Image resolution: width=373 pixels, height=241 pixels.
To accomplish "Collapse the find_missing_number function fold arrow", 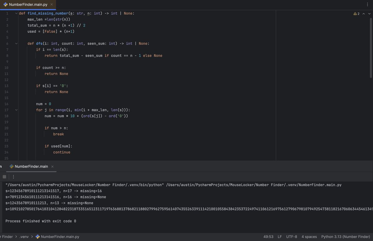I will [x=16, y=13].
